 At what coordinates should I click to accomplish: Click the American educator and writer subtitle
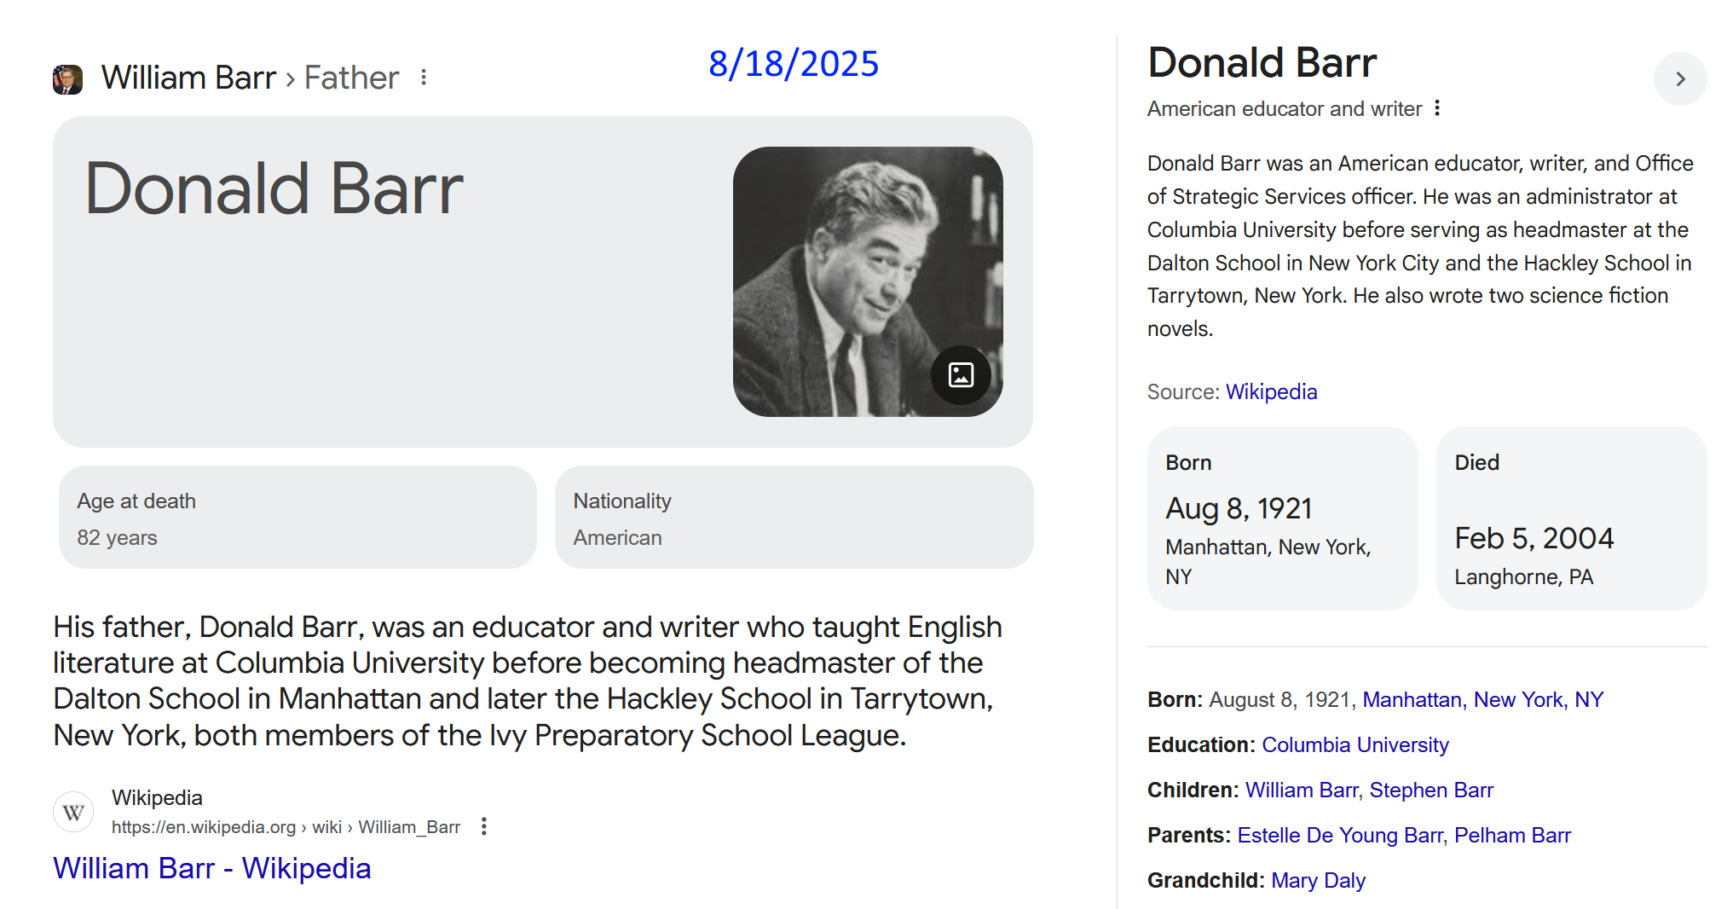pyautogui.click(x=1285, y=108)
